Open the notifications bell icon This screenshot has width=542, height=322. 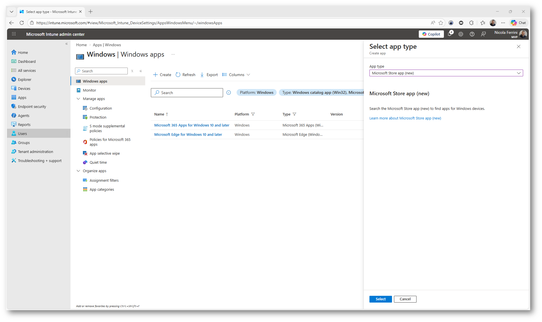[450, 34]
